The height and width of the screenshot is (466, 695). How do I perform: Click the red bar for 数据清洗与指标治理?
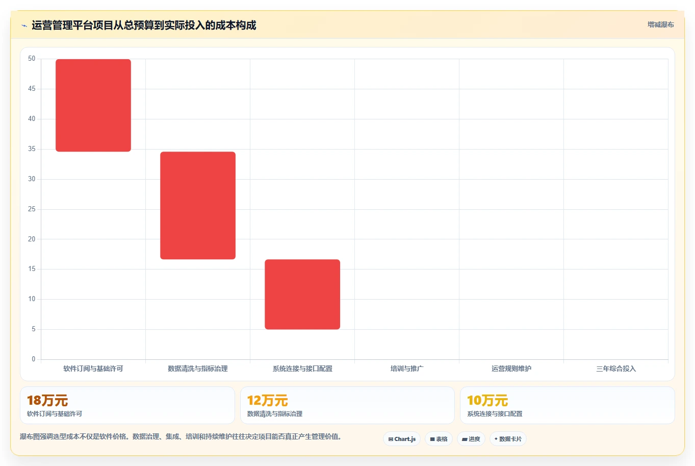coord(198,206)
